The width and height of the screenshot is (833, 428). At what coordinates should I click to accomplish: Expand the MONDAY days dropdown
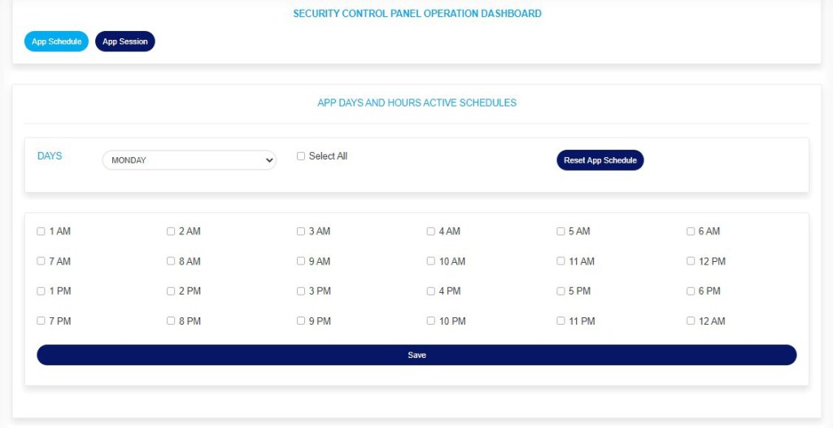(x=189, y=160)
